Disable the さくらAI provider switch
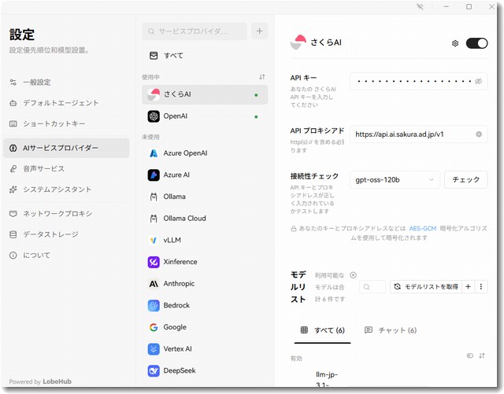Image resolution: width=504 pixels, height=394 pixels. click(x=476, y=43)
